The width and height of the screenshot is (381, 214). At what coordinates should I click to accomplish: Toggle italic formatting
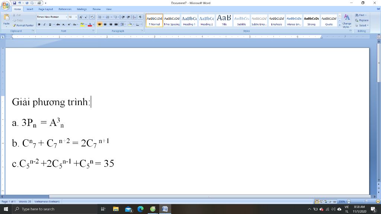(x=44, y=24)
